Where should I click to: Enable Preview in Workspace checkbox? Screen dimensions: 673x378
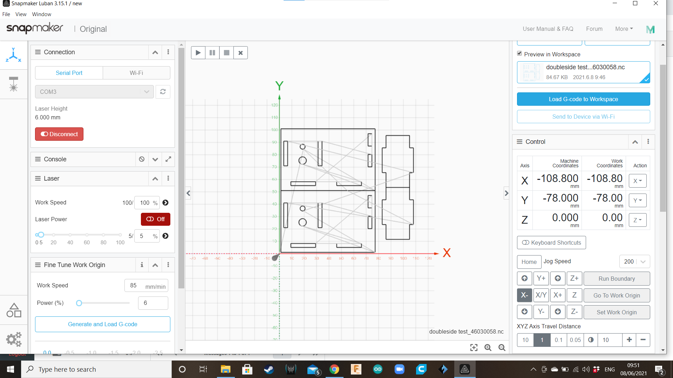click(x=519, y=54)
